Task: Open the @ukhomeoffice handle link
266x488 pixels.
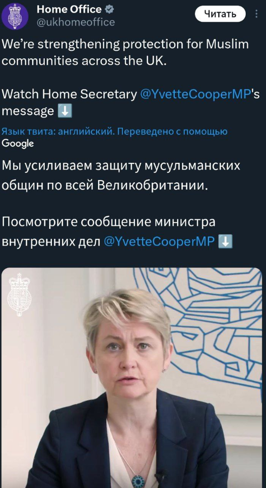Action: tap(76, 22)
